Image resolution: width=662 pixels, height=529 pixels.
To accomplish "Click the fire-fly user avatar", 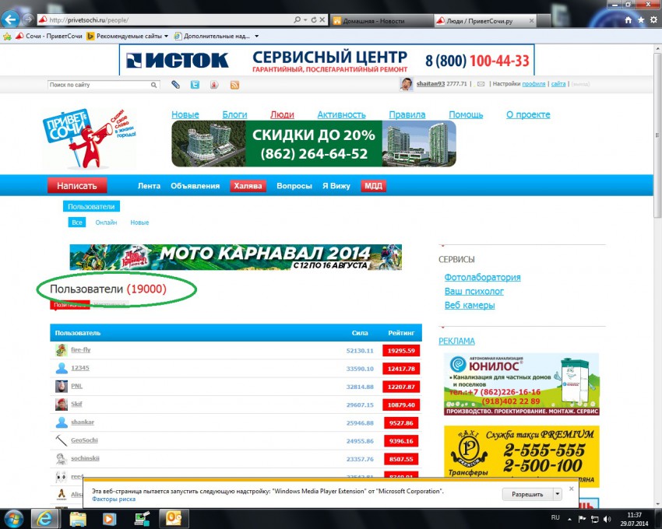I will coord(62,350).
